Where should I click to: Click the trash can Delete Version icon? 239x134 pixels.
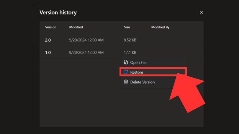[x=126, y=82]
